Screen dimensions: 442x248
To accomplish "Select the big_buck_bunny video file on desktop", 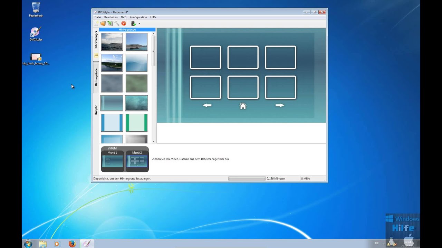I will coord(36,59).
